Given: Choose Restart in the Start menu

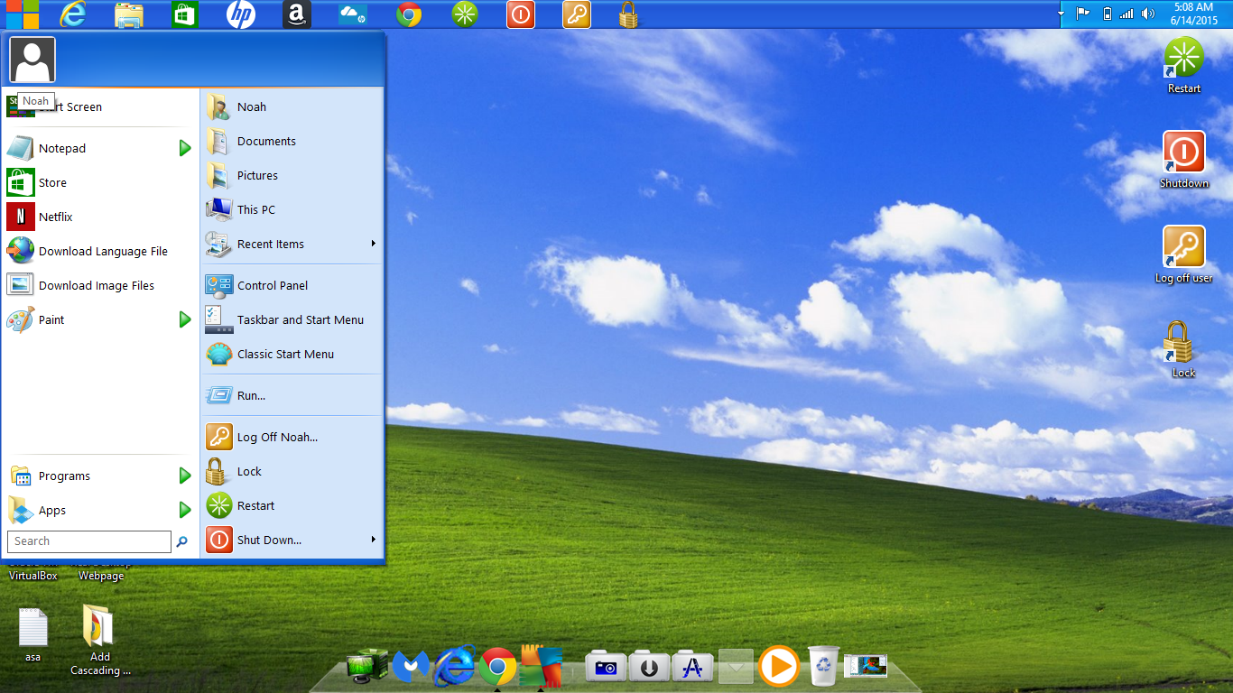Looking at the screenshot, I should pos(292,505).
